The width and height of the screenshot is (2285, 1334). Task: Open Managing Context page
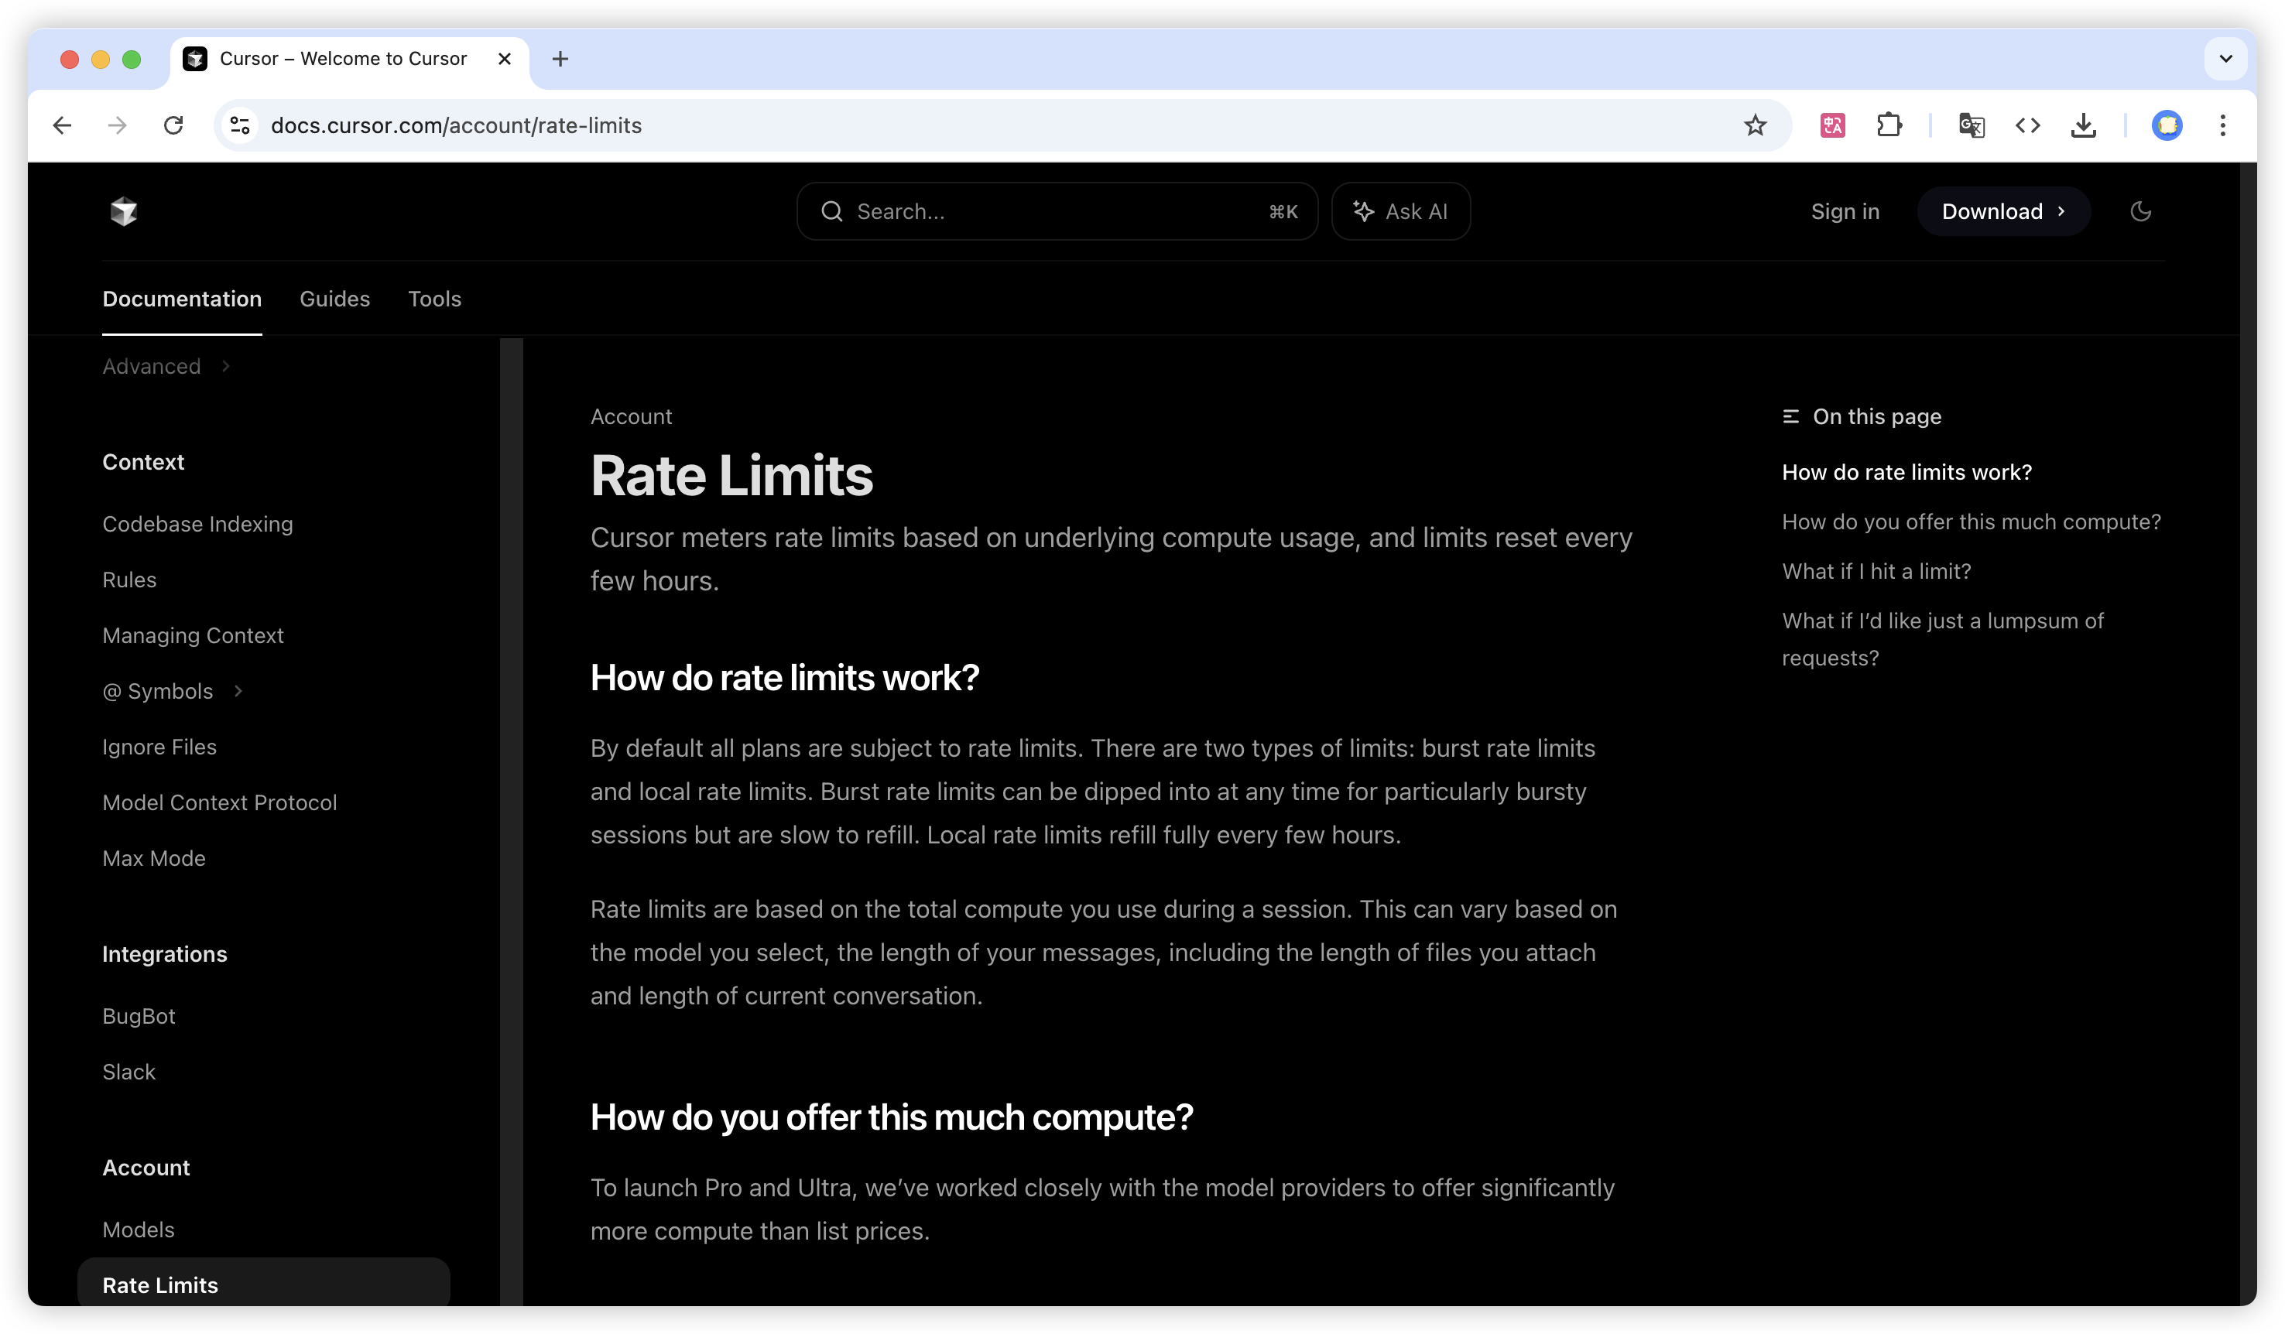click(194, 635)
